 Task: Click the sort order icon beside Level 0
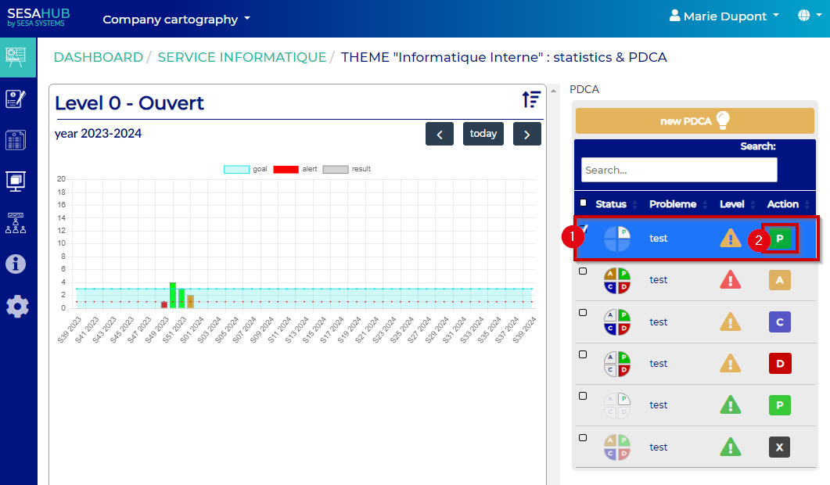pos(532,99)
